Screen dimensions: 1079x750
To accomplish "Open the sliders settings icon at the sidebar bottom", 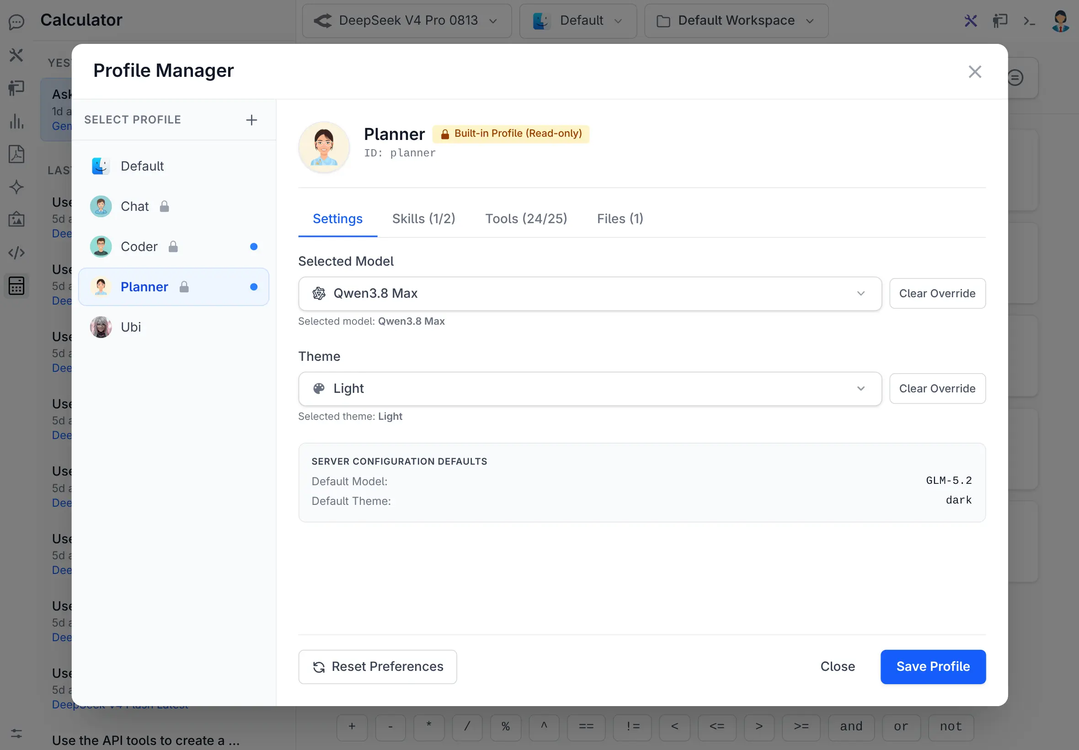I will point(16,734).
